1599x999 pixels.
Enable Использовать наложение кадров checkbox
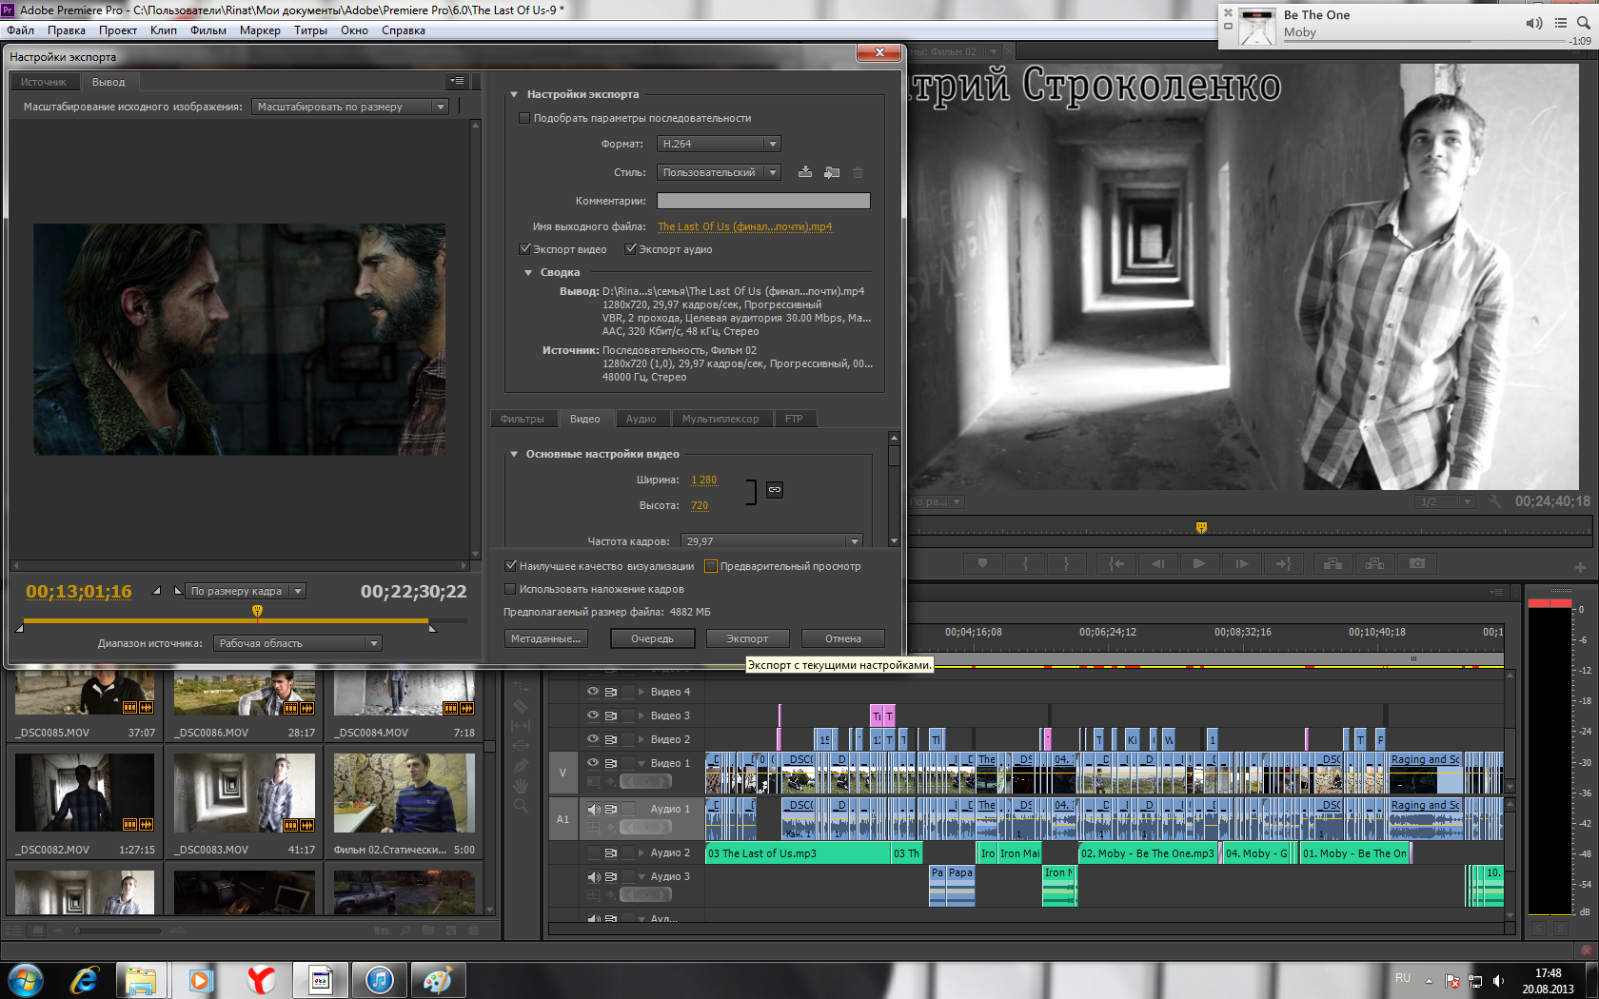click(x=510, y=589)
